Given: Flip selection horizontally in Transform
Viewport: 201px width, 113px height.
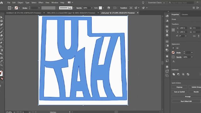Looking at the screenshot, I should pos(194,36).
